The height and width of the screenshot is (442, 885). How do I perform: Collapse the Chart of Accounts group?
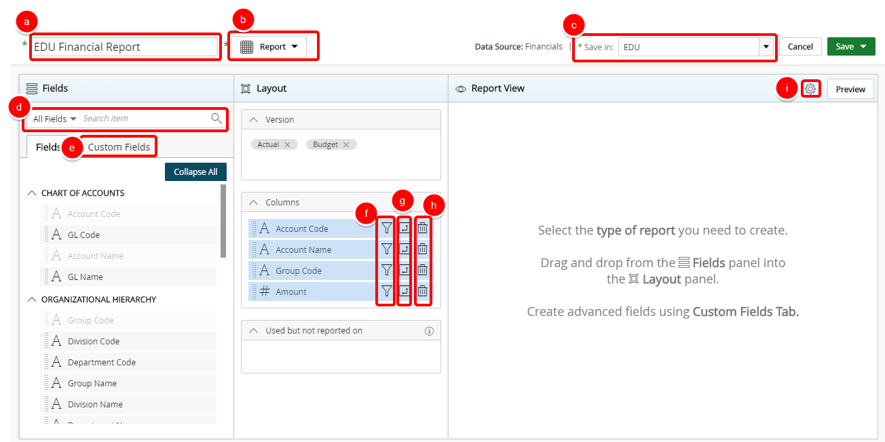(32, 193)
